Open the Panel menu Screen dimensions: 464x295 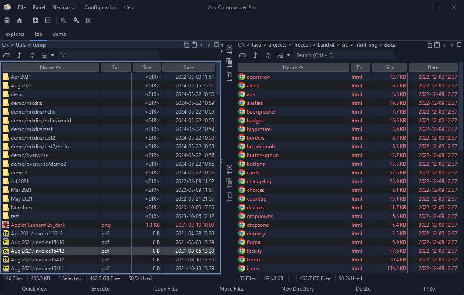coord(39,7)
